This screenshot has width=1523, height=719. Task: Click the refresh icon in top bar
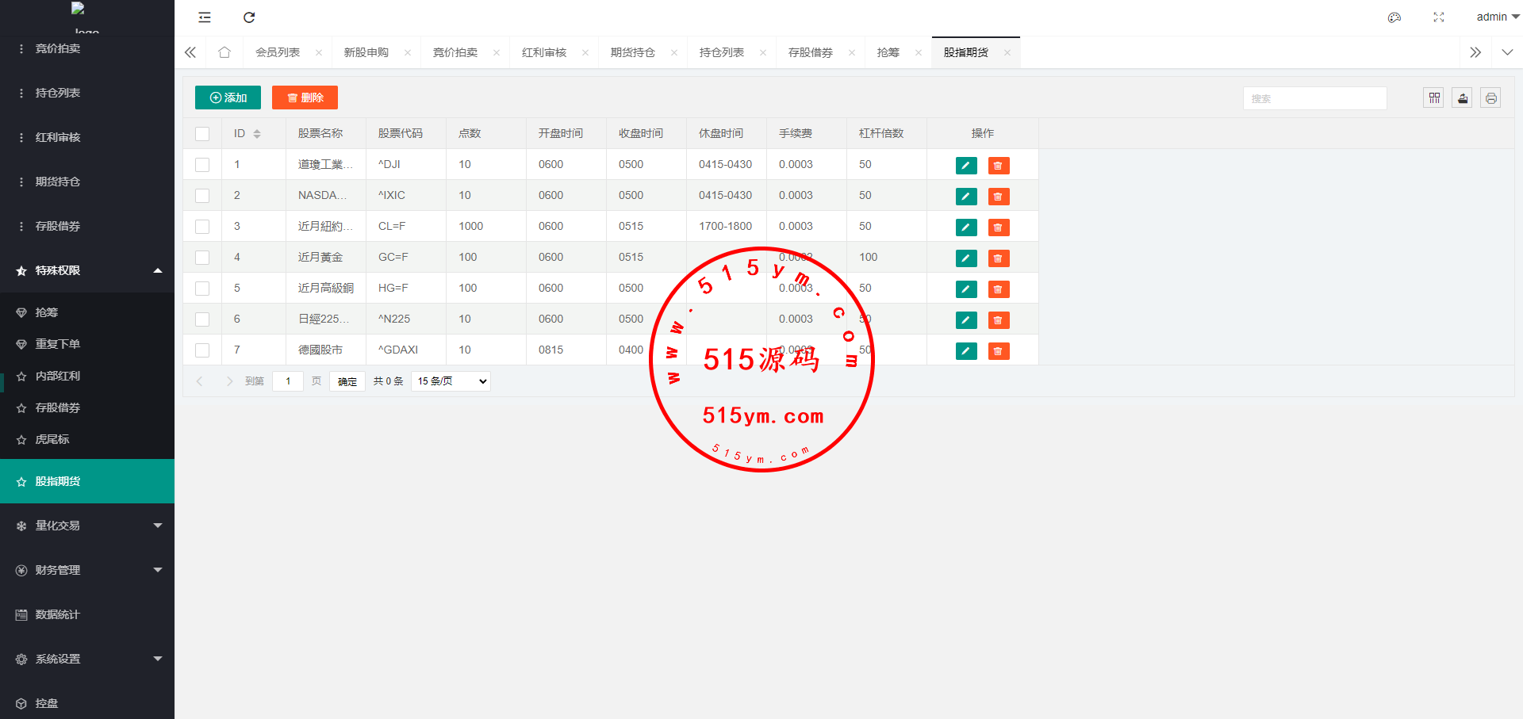(249, 17)
